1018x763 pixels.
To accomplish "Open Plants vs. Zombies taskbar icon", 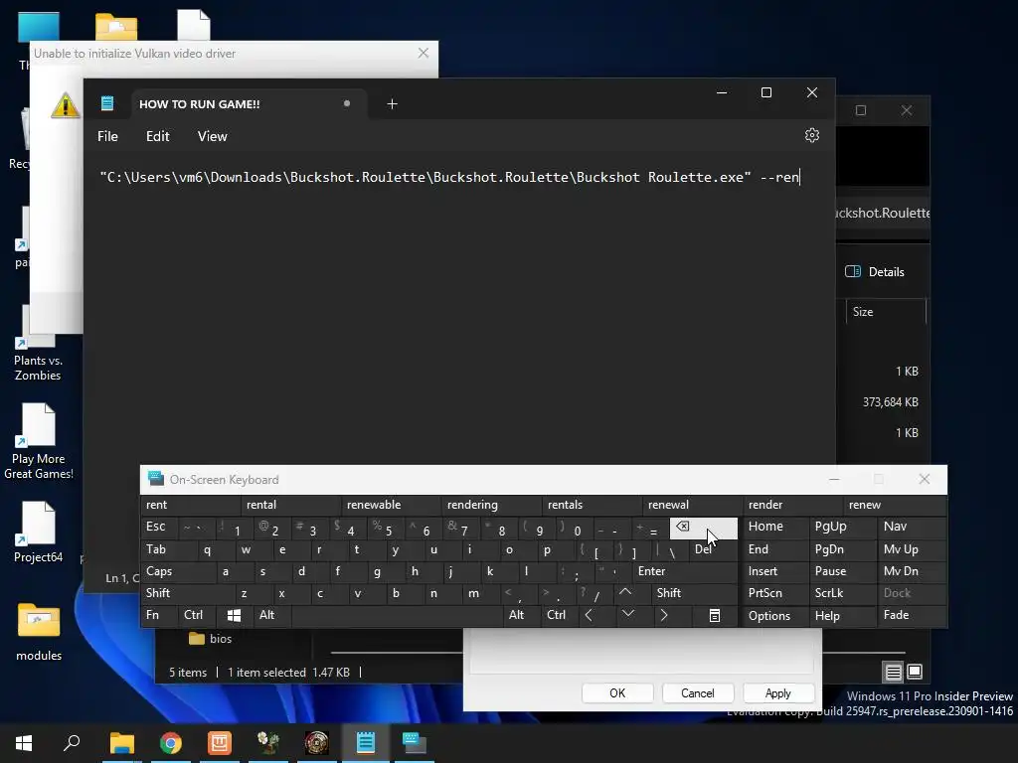I will point(268,743).
